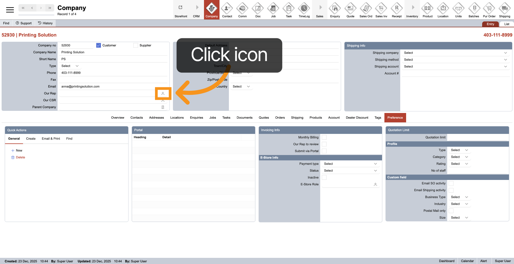Click the Fax input field

(x=112, y=80)
